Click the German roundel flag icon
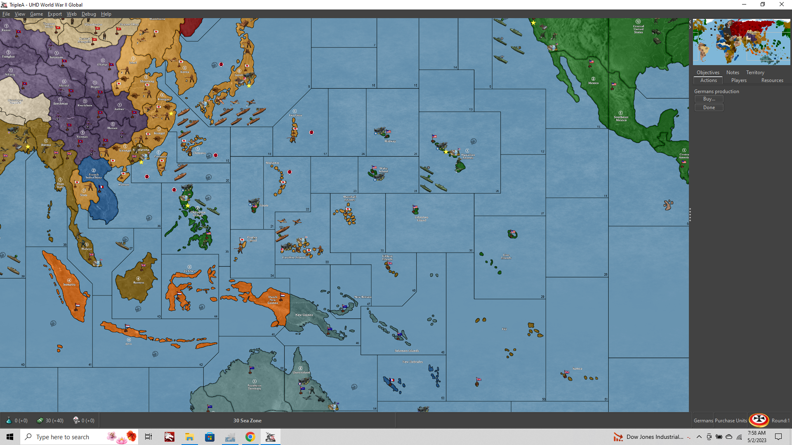792x445 pixels. pos(759,420)
